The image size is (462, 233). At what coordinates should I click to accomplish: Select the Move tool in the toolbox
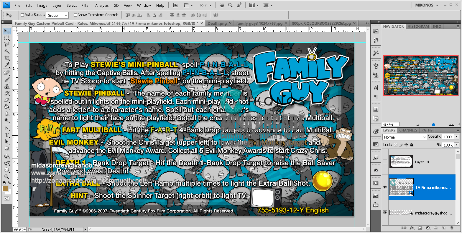tap(7, 31)
